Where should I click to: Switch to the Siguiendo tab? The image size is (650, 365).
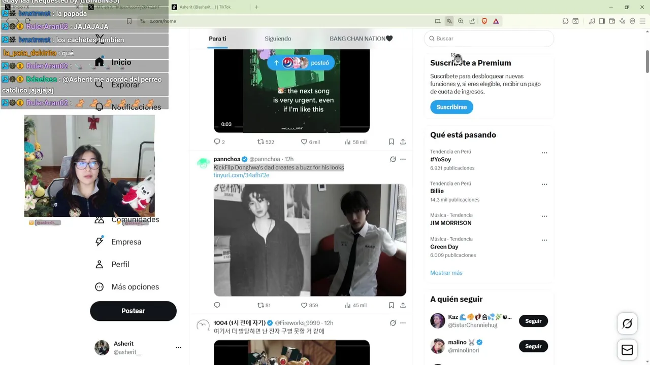pyautogui.click(x=278, y=39)
